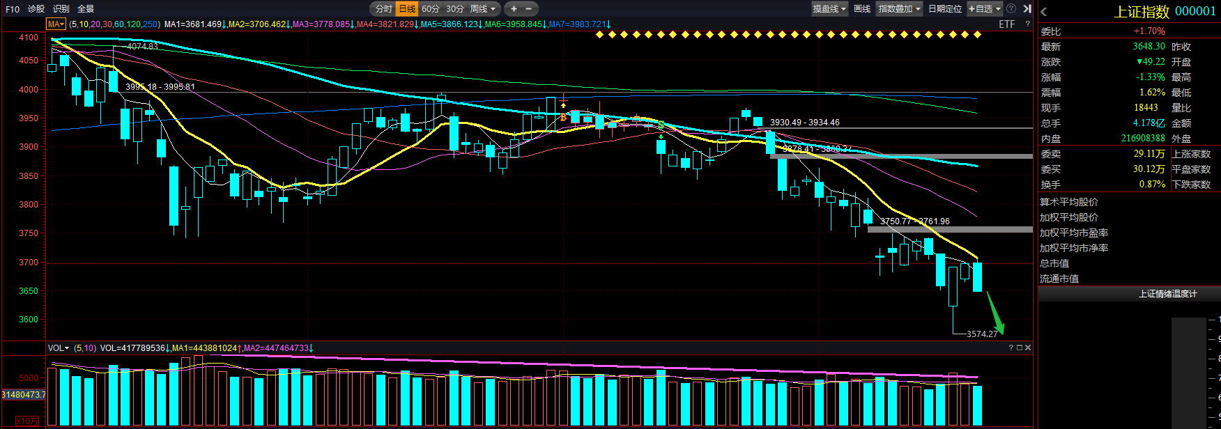
Task: Open the 上证情绪温度计 panel header
Action: 1167,294
